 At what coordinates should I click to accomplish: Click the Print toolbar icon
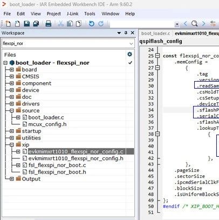(x=49, y=24)
